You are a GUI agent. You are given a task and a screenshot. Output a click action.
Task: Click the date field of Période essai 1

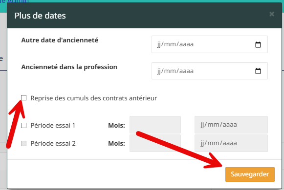[x=231, y=125]
